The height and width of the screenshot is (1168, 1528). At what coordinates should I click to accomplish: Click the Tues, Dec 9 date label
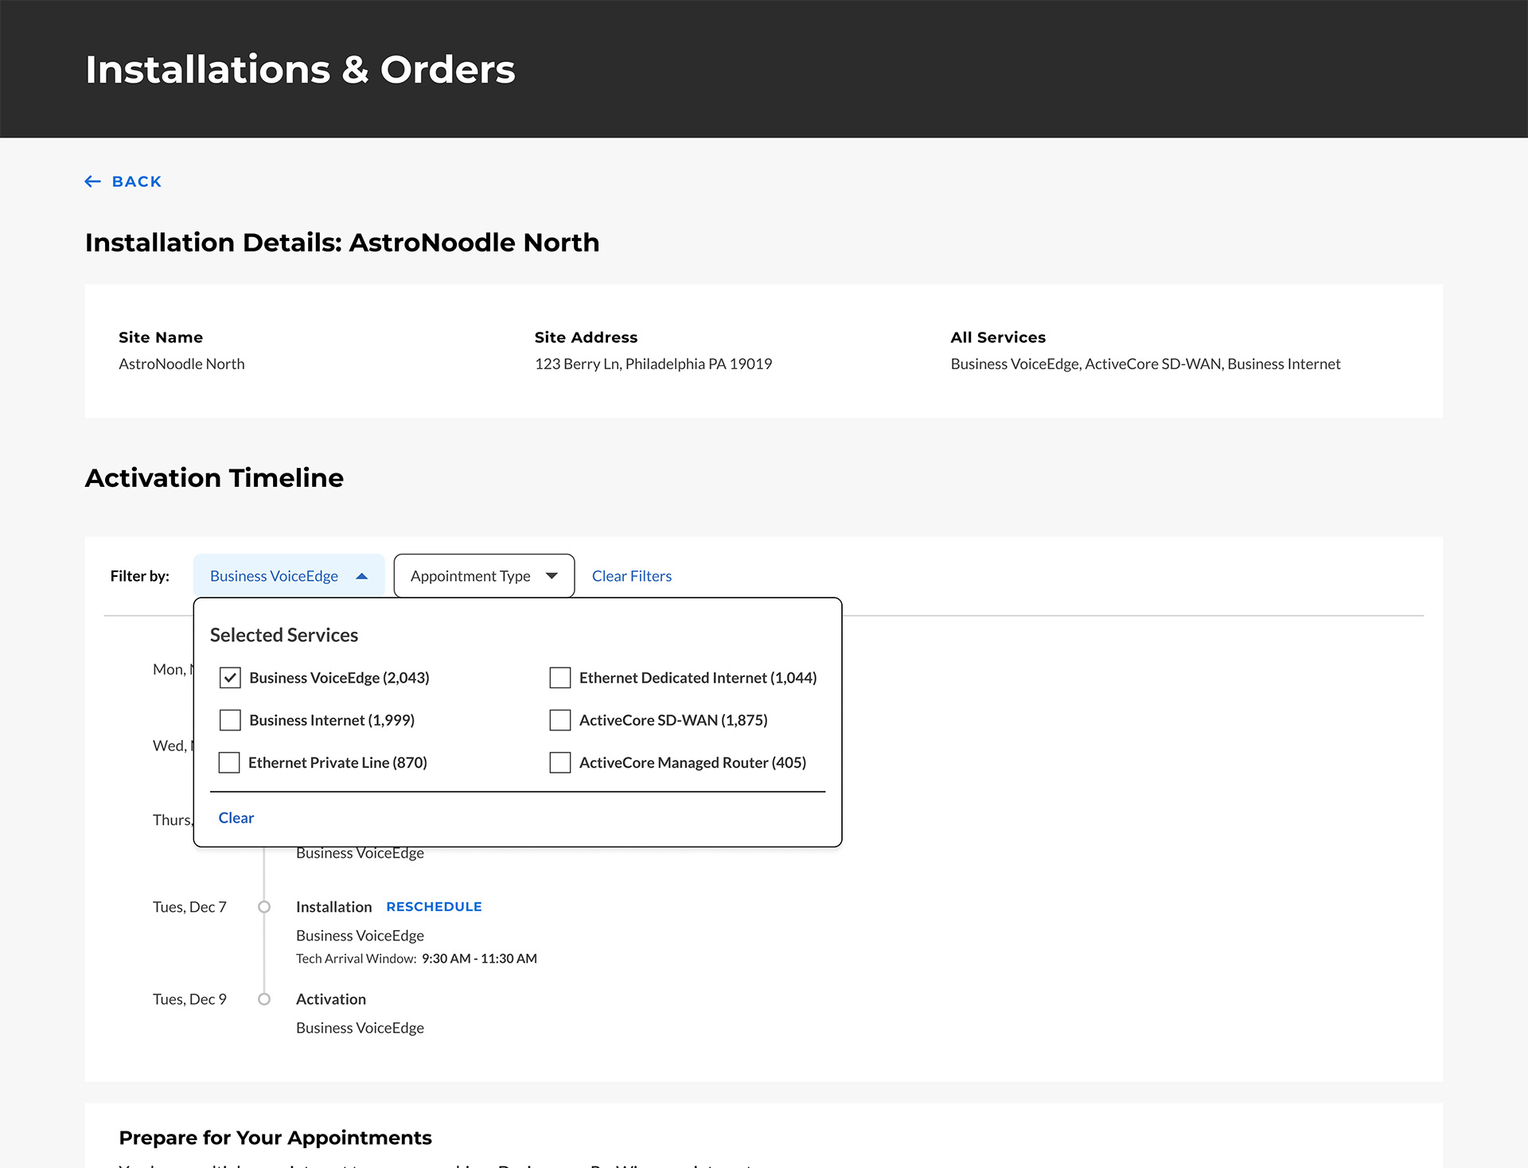189,999
